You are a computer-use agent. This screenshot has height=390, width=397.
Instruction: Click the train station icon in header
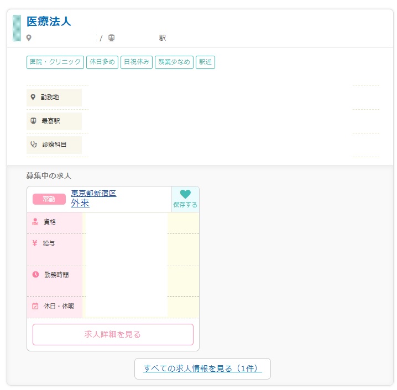(112, 38)
